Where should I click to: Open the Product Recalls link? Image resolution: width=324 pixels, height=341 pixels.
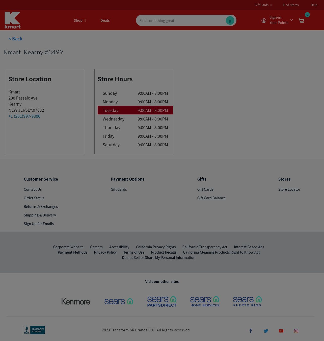click(x=164, y=252)
